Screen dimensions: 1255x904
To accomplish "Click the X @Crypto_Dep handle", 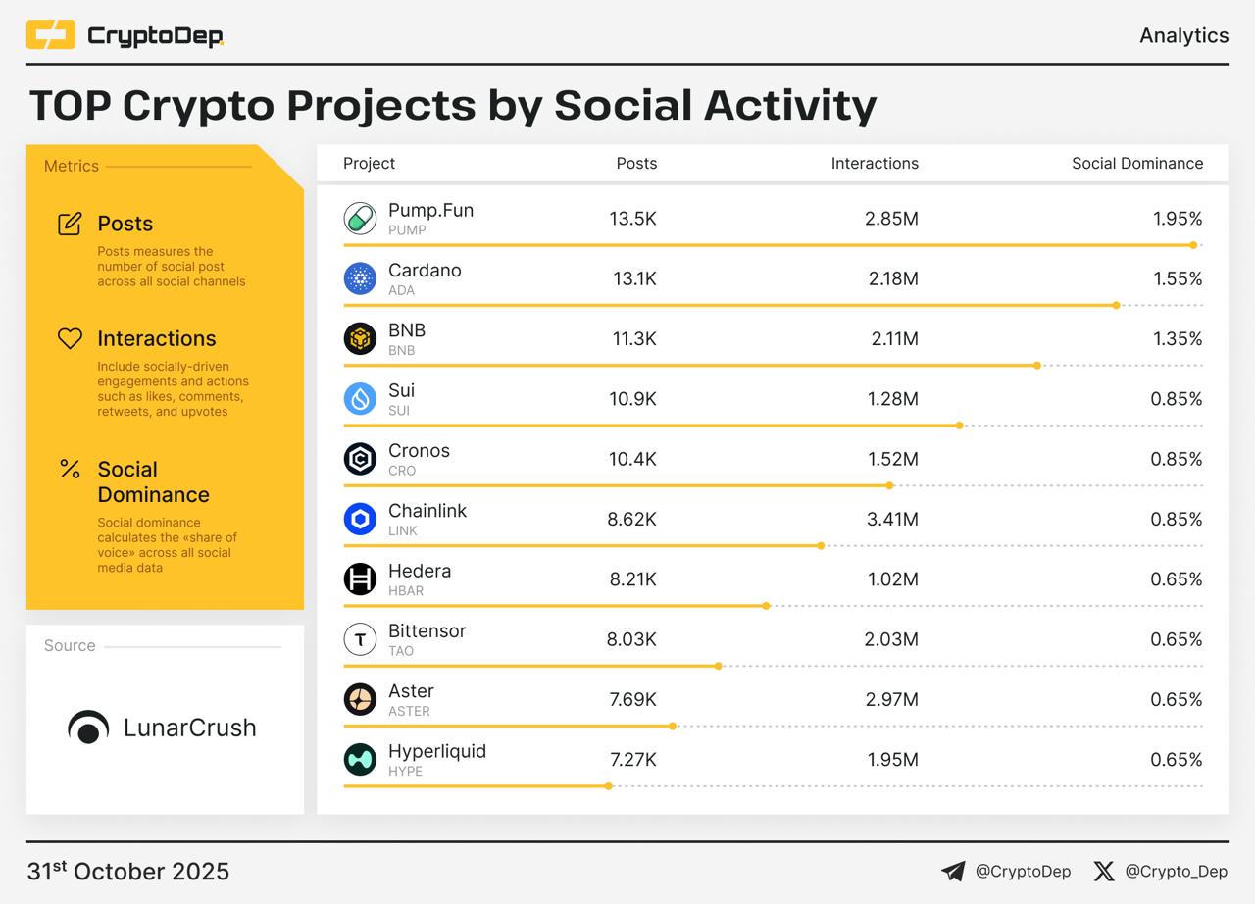I will 1176,871.
